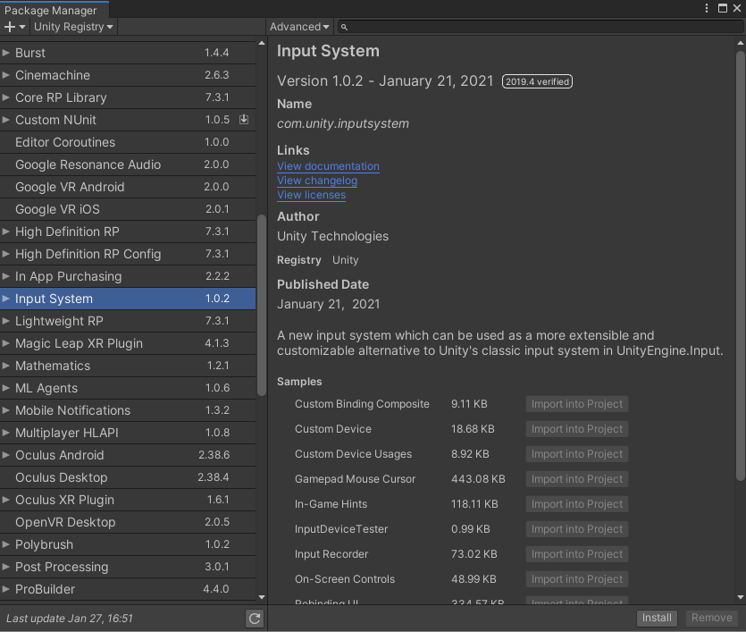This screenshot has height=632, width=746.
Task: Expand the High Definition RP arrow
Action: tap(5, 232)
